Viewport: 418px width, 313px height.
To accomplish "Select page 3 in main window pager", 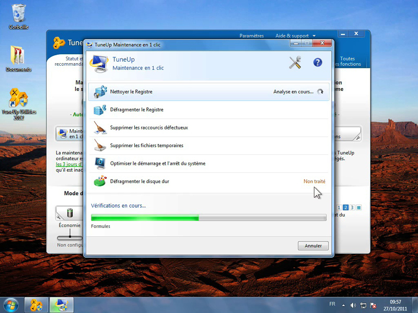I will (352, 207).
